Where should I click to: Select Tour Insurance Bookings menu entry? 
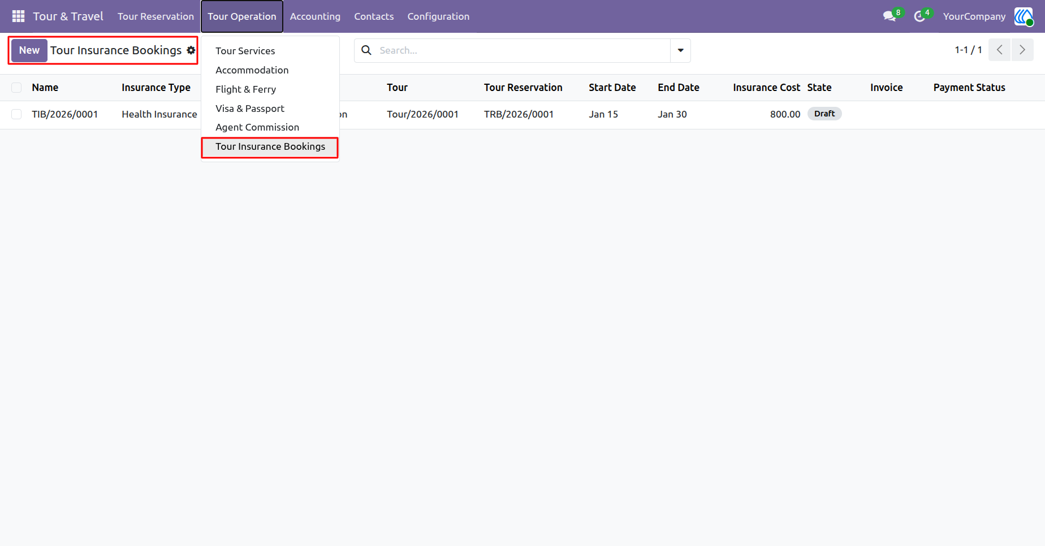(270, 147)
